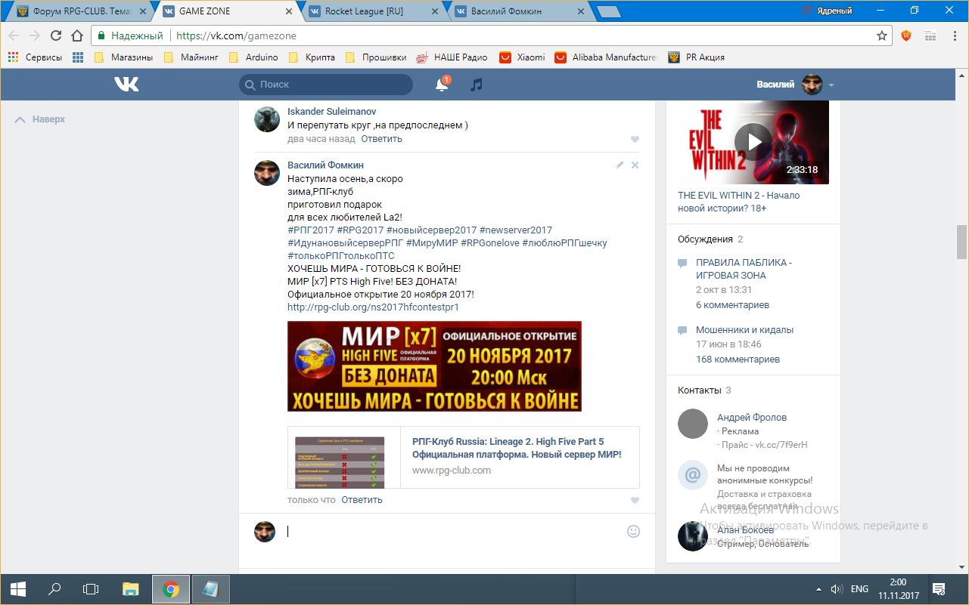This screenshot has height=605, width=969.
Task: Open Алан Бокоев contact
Action: tap(746, 530)
